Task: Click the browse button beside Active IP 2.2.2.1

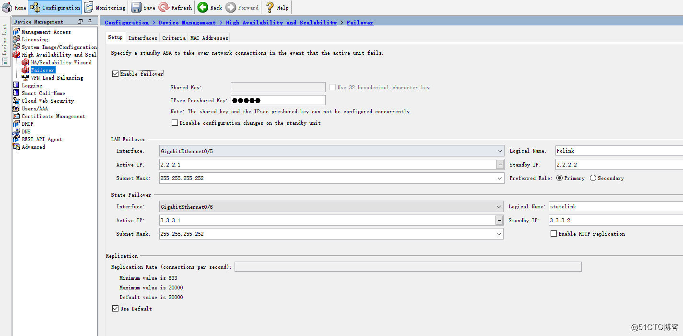Action: 500,165
